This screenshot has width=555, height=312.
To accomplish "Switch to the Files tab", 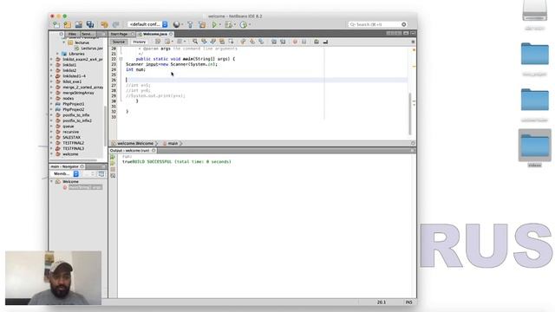I will tap(72, 34).
